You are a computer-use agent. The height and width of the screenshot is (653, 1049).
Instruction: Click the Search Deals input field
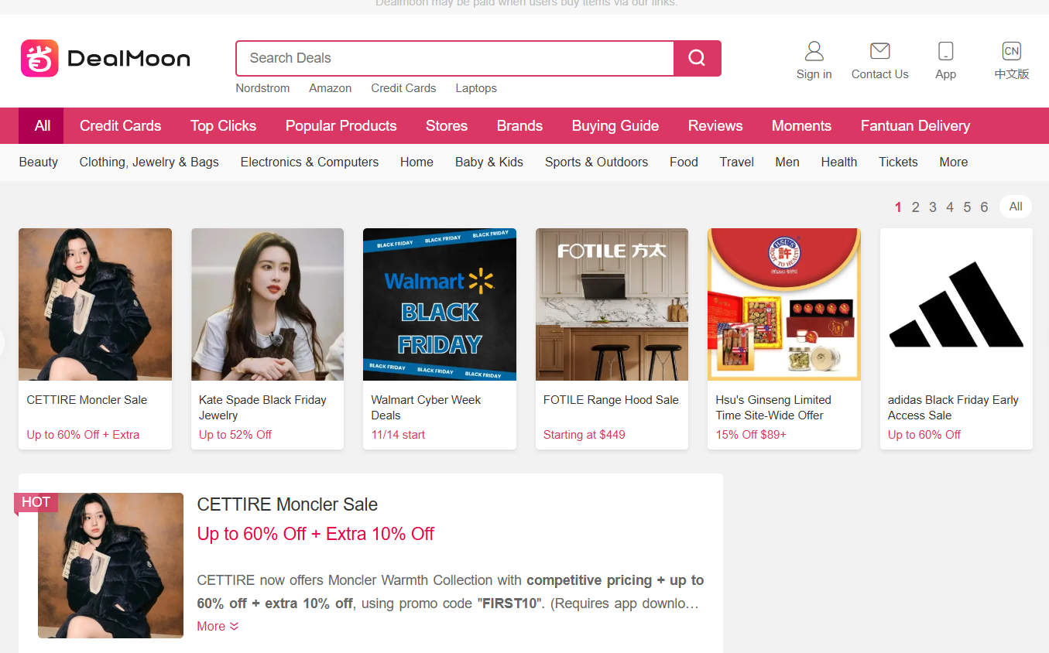tap(455, 58)
